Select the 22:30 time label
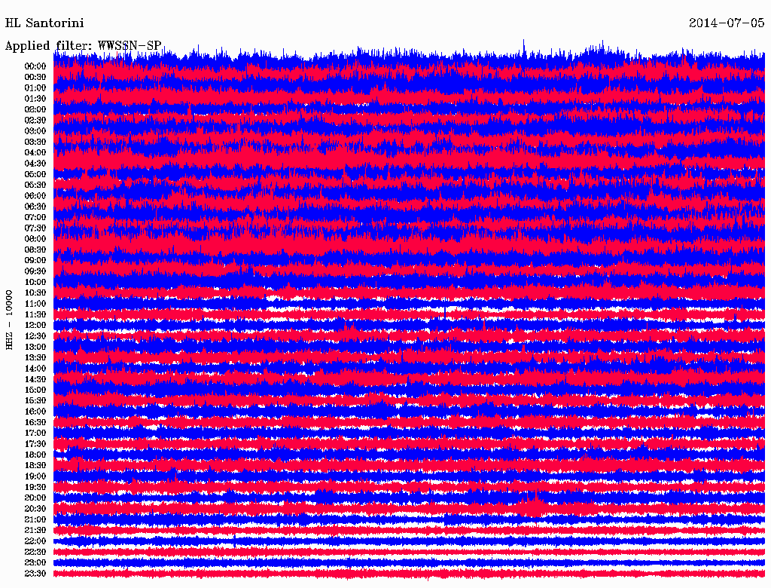The height and width of the screenshot is (588, 771). tap(35, 552)
